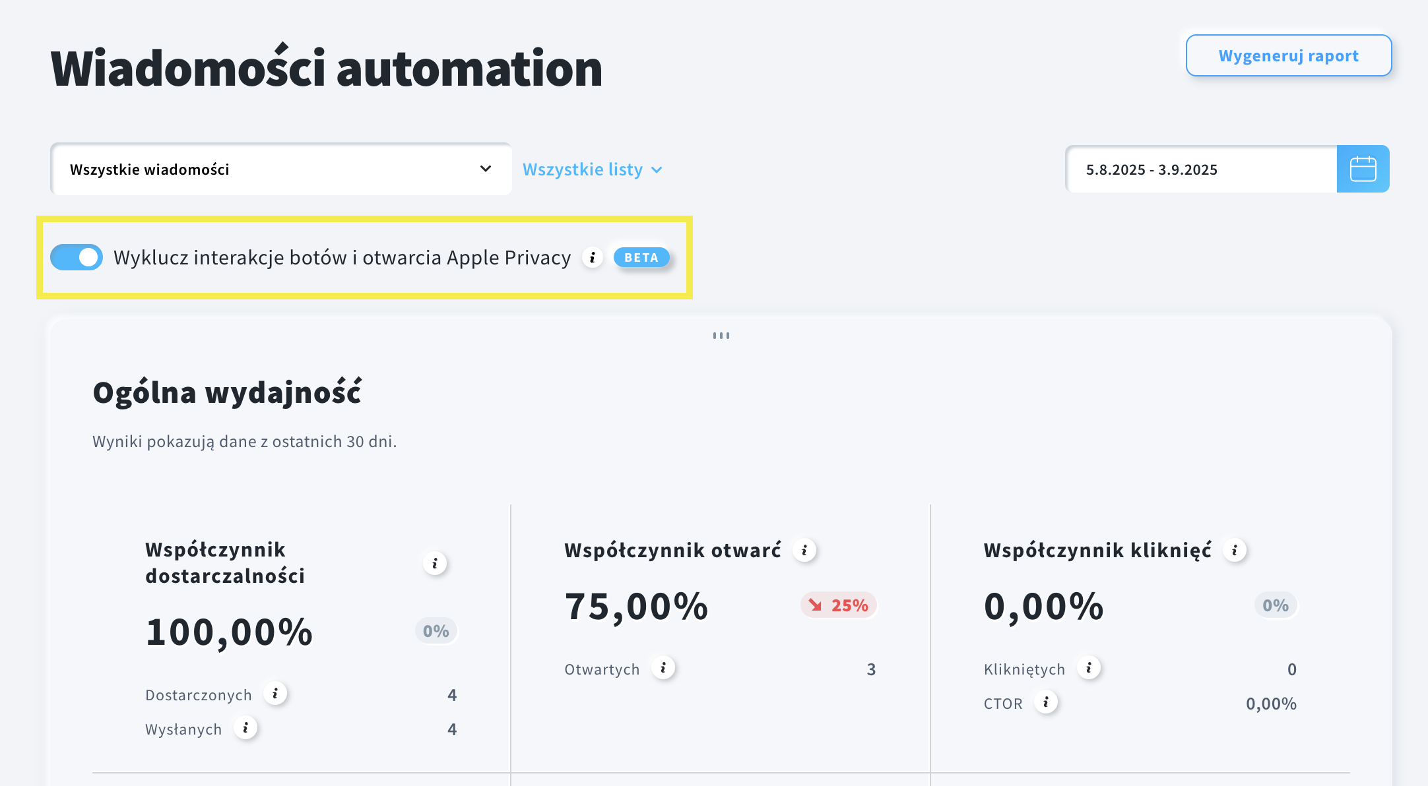The height and width of the screenshot is (786, 1428).
Task: Show info for Współczynnik dostarczalności
Action: [435, 563]
